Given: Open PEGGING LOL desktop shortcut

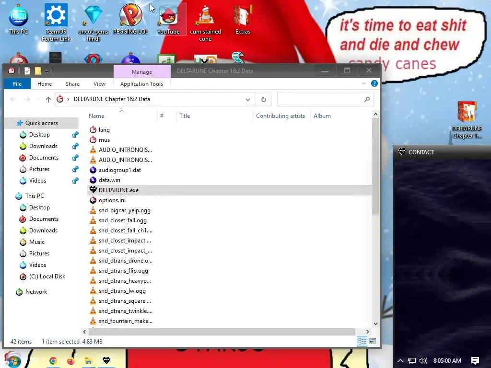Looking at the screenshot, I should [x=130, y=19].
